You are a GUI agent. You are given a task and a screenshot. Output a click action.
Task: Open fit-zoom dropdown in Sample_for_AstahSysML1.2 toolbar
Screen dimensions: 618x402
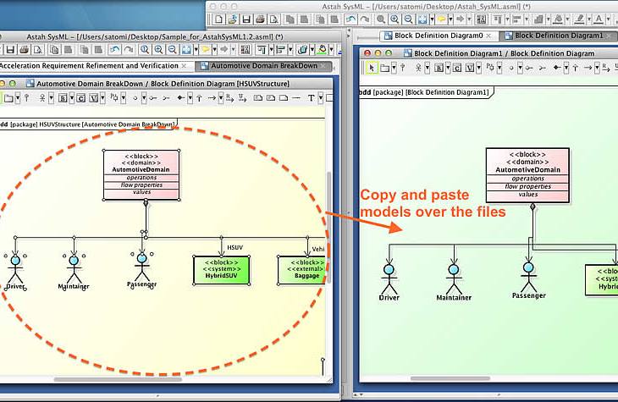click(196, 50)
